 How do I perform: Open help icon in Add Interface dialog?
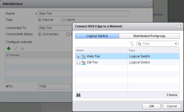point(149,4)
